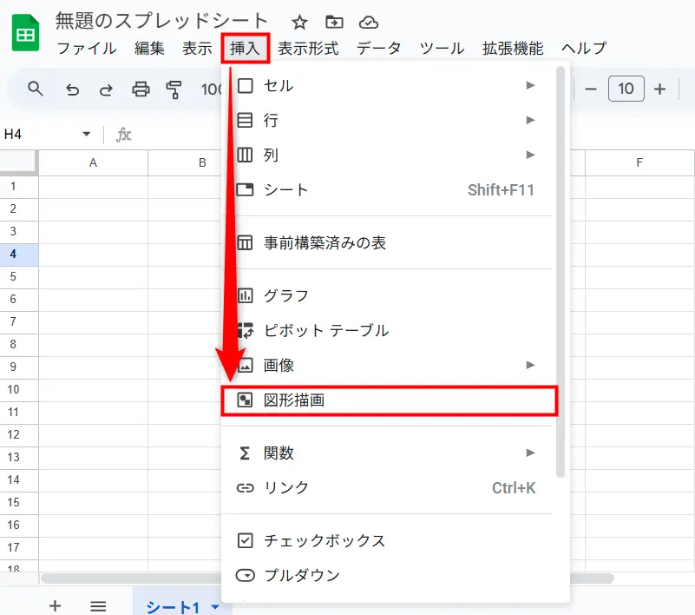Click the cloud save status icon

pyautogui.click(x=369, y=23)
